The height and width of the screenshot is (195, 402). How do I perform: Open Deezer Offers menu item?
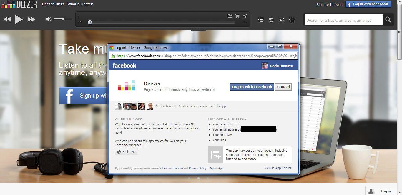(53, 4)
